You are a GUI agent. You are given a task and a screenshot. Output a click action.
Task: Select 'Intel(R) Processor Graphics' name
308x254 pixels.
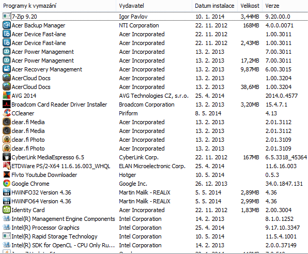tap(45, 228)
